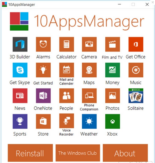This screenshot has width=155, height=163.
Task: Click the Music app icon
Action: tap(136, 70)
